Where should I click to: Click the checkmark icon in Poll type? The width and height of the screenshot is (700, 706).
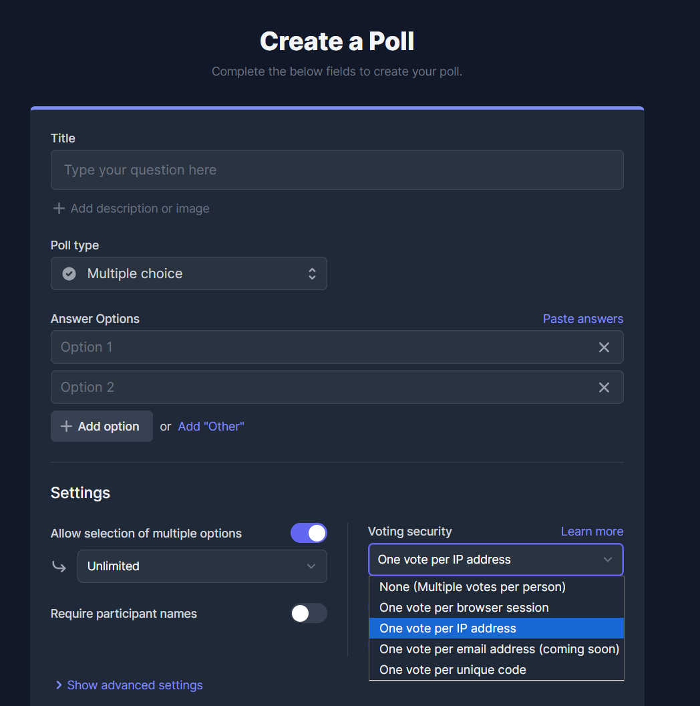coord(69,273)
